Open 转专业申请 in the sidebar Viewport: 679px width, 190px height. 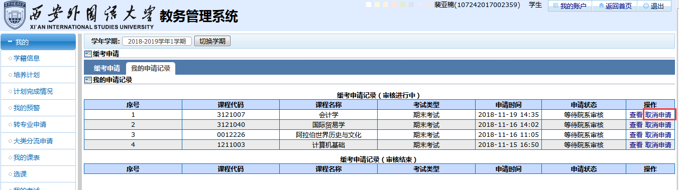click(x=30, y=124)
